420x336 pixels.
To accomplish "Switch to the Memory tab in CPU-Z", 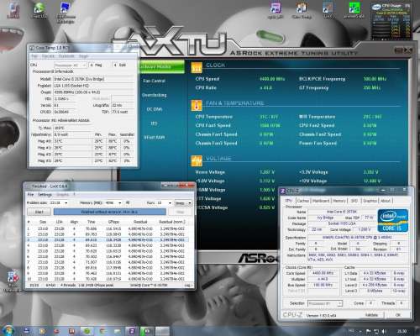I will 339,201.
